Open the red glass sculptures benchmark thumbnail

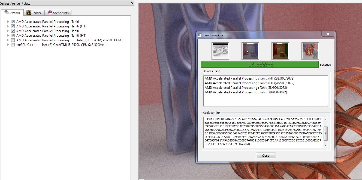(310, 51)
